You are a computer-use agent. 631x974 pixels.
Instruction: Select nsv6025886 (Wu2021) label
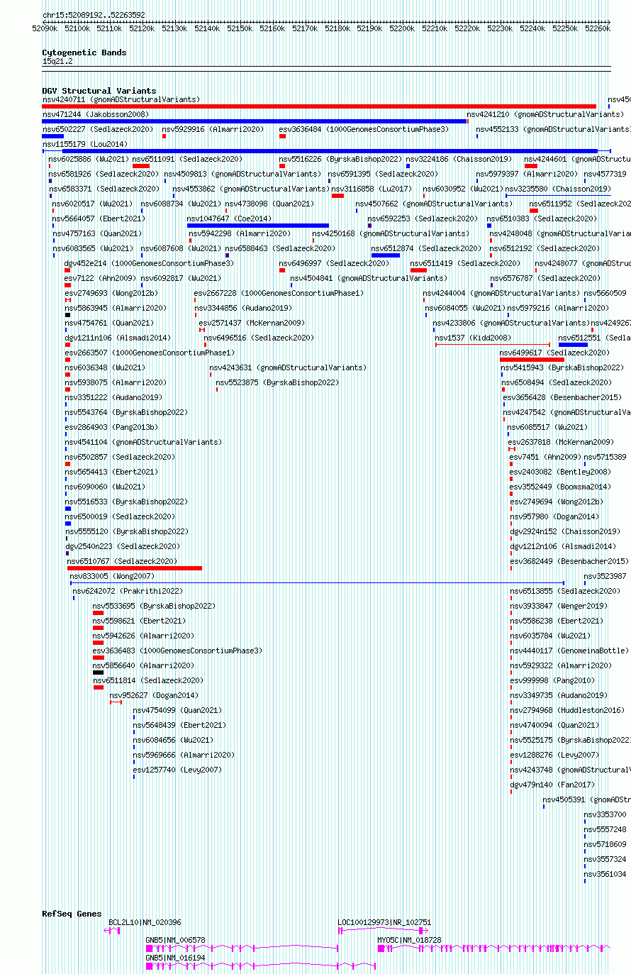click(89, 159)
